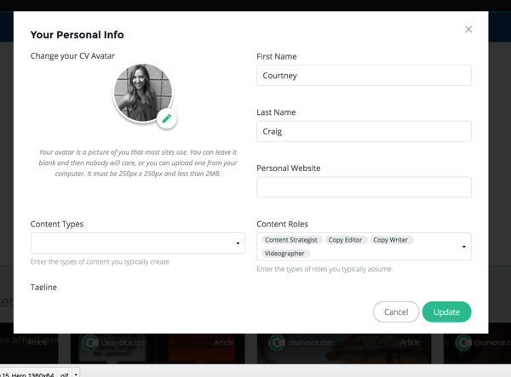Click the CV avatar photo
The height and width of the screenshot is (377, 511).
coord(143,93)
